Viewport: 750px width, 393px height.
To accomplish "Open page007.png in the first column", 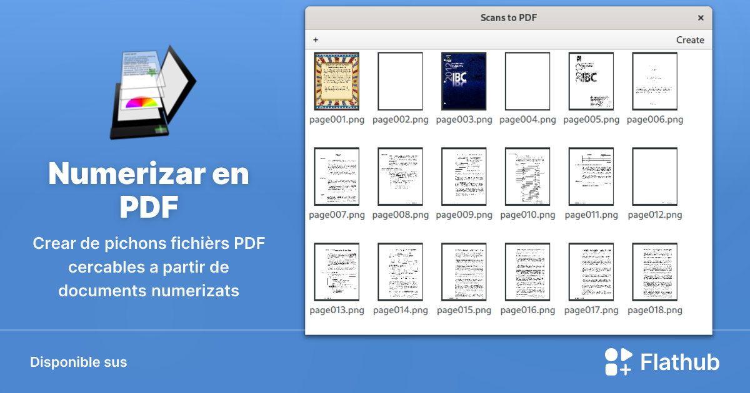I will click(x=336, y=177).
